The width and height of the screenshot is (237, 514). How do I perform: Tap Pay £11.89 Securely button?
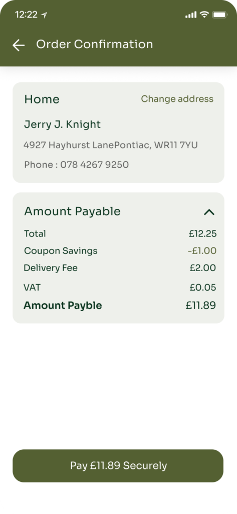click(118, 465)
